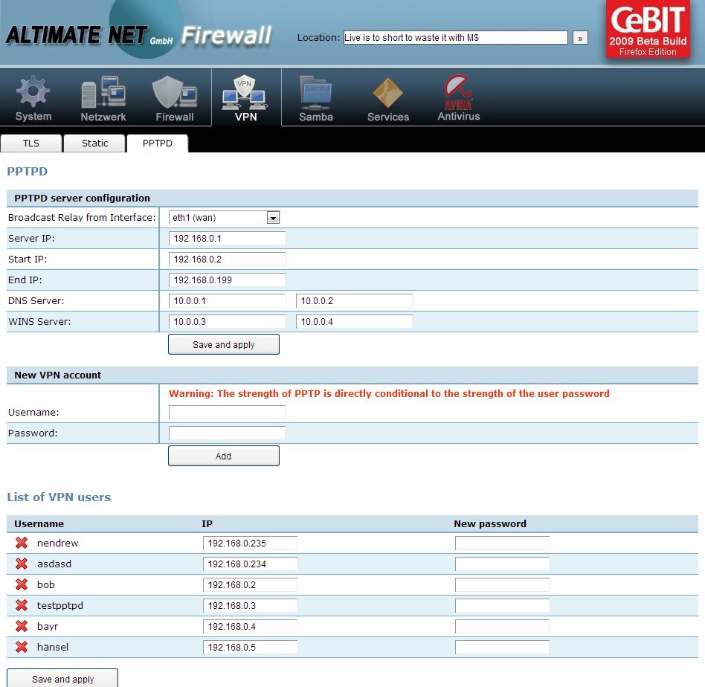Click the CeBIT 2009 Beta Build badge
Image resolution: width=705 pixels, height=687 pixels.
pos(648,29)
